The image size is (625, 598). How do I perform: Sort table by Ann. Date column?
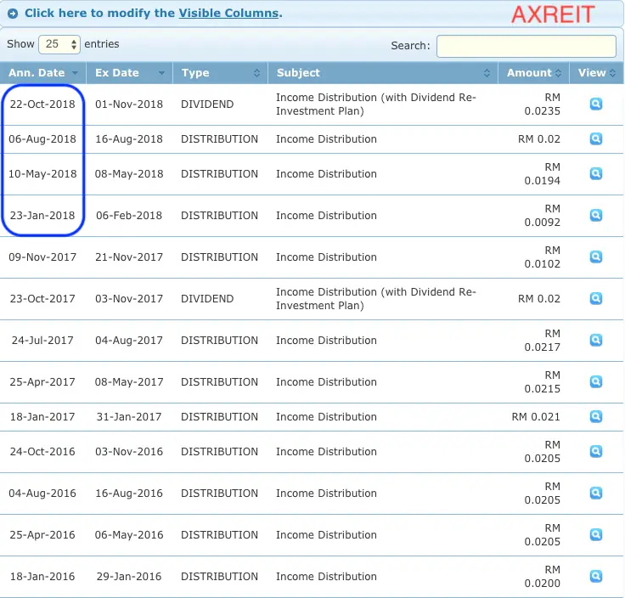[x=42, y=73]
